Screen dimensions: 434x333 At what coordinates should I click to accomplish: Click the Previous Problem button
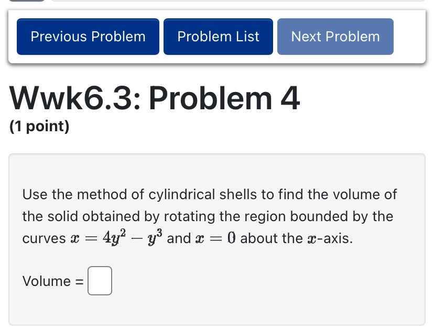point(88,36)
